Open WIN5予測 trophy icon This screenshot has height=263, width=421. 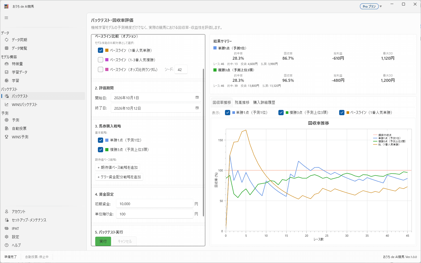[7, 137]
